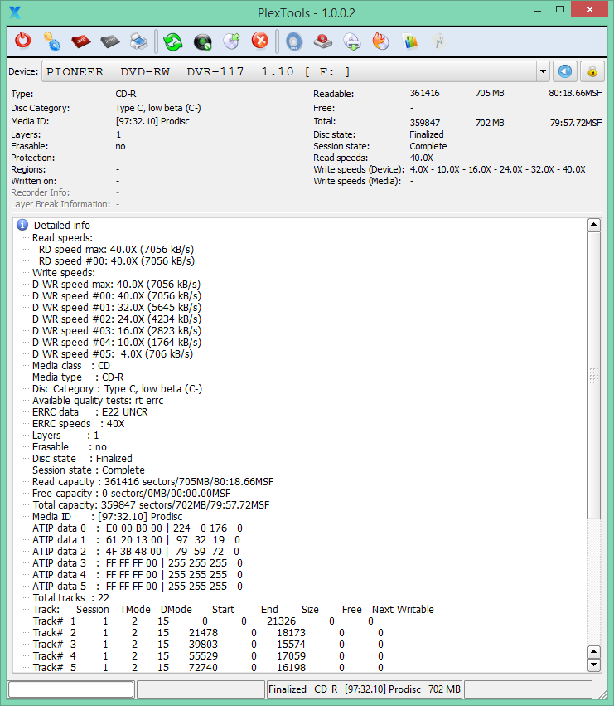Screen dimensions: 614x706
Task: Select 'D WR speed #03: 16.0X' row
Action: tap(117, 331)
